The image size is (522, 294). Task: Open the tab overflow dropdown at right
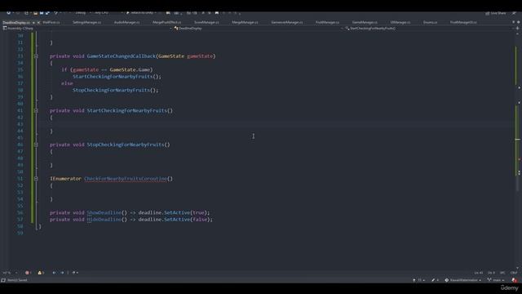click(513, 22)
